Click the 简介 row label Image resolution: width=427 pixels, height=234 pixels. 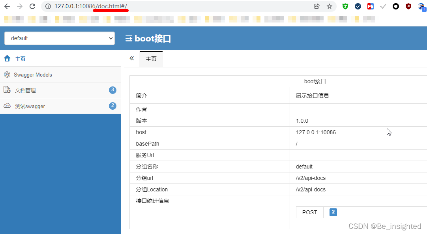pos(141,95)
